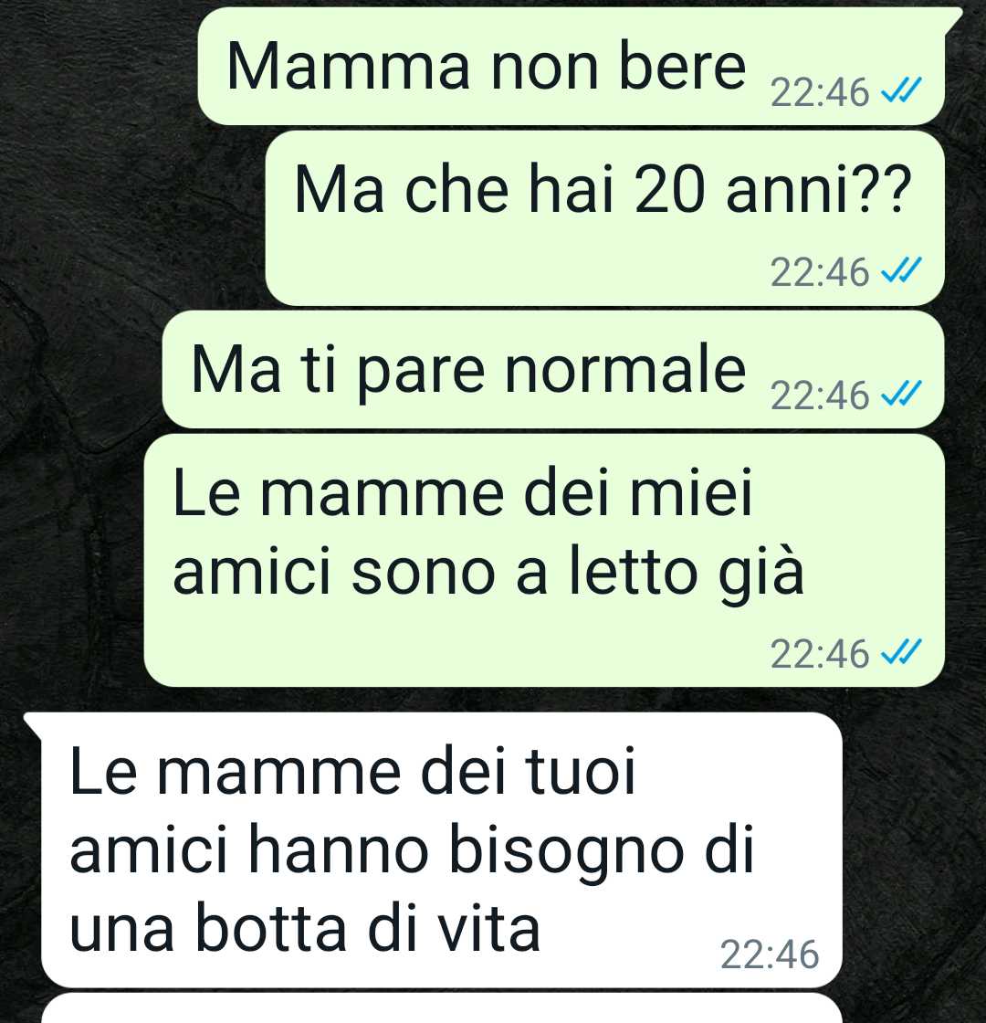
Task: Tap the outgoing bubble tail on first message
Action: [x=953, y=18]
